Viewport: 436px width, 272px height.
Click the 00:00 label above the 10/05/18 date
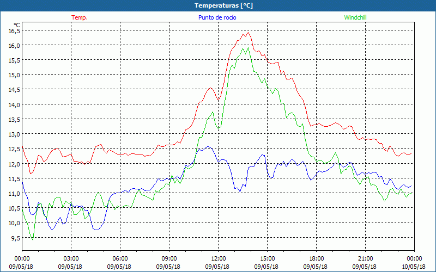pyautogui.click(x=414, y=258)
